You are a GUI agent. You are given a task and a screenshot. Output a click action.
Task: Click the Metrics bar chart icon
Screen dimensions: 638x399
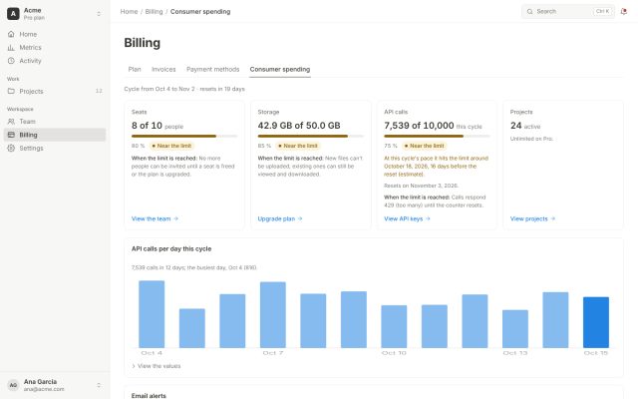click(11, 47)
